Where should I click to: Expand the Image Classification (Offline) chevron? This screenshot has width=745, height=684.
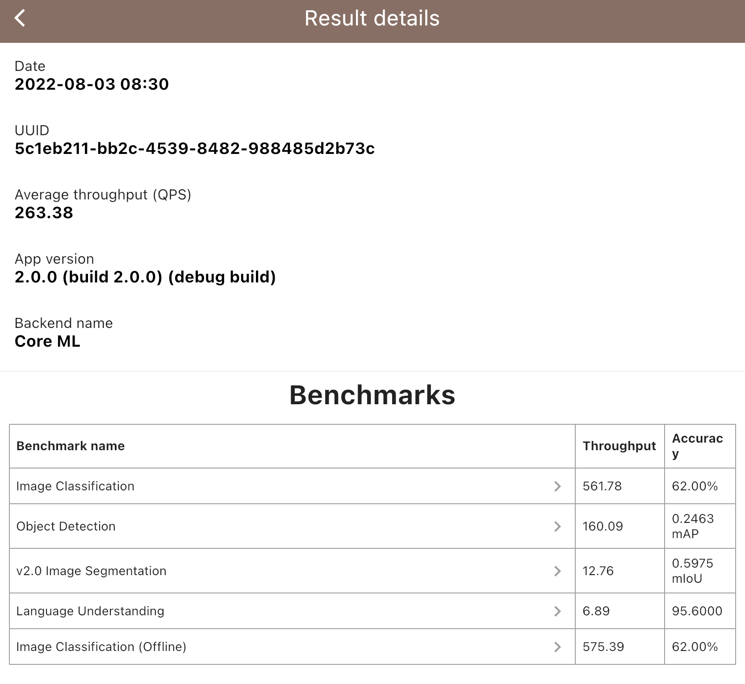click(x=557, y=647)
